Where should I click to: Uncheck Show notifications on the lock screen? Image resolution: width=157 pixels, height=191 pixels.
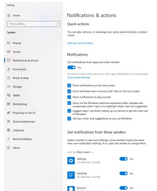click(x=69, y=85)
